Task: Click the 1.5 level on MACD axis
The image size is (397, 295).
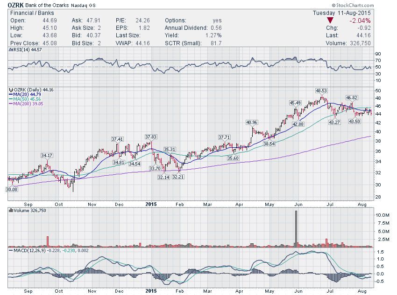Action: click(380, 252)
